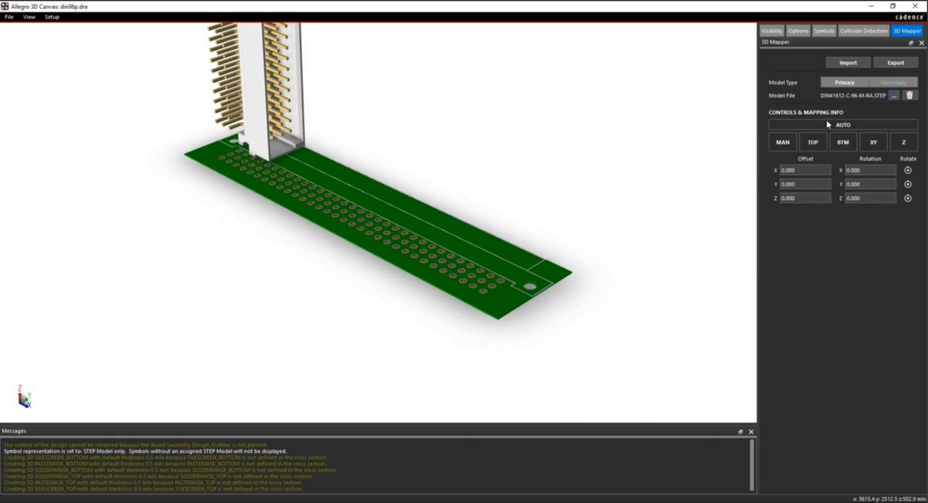Undock the 3D Mapper panel via float icon

[910, 43]
